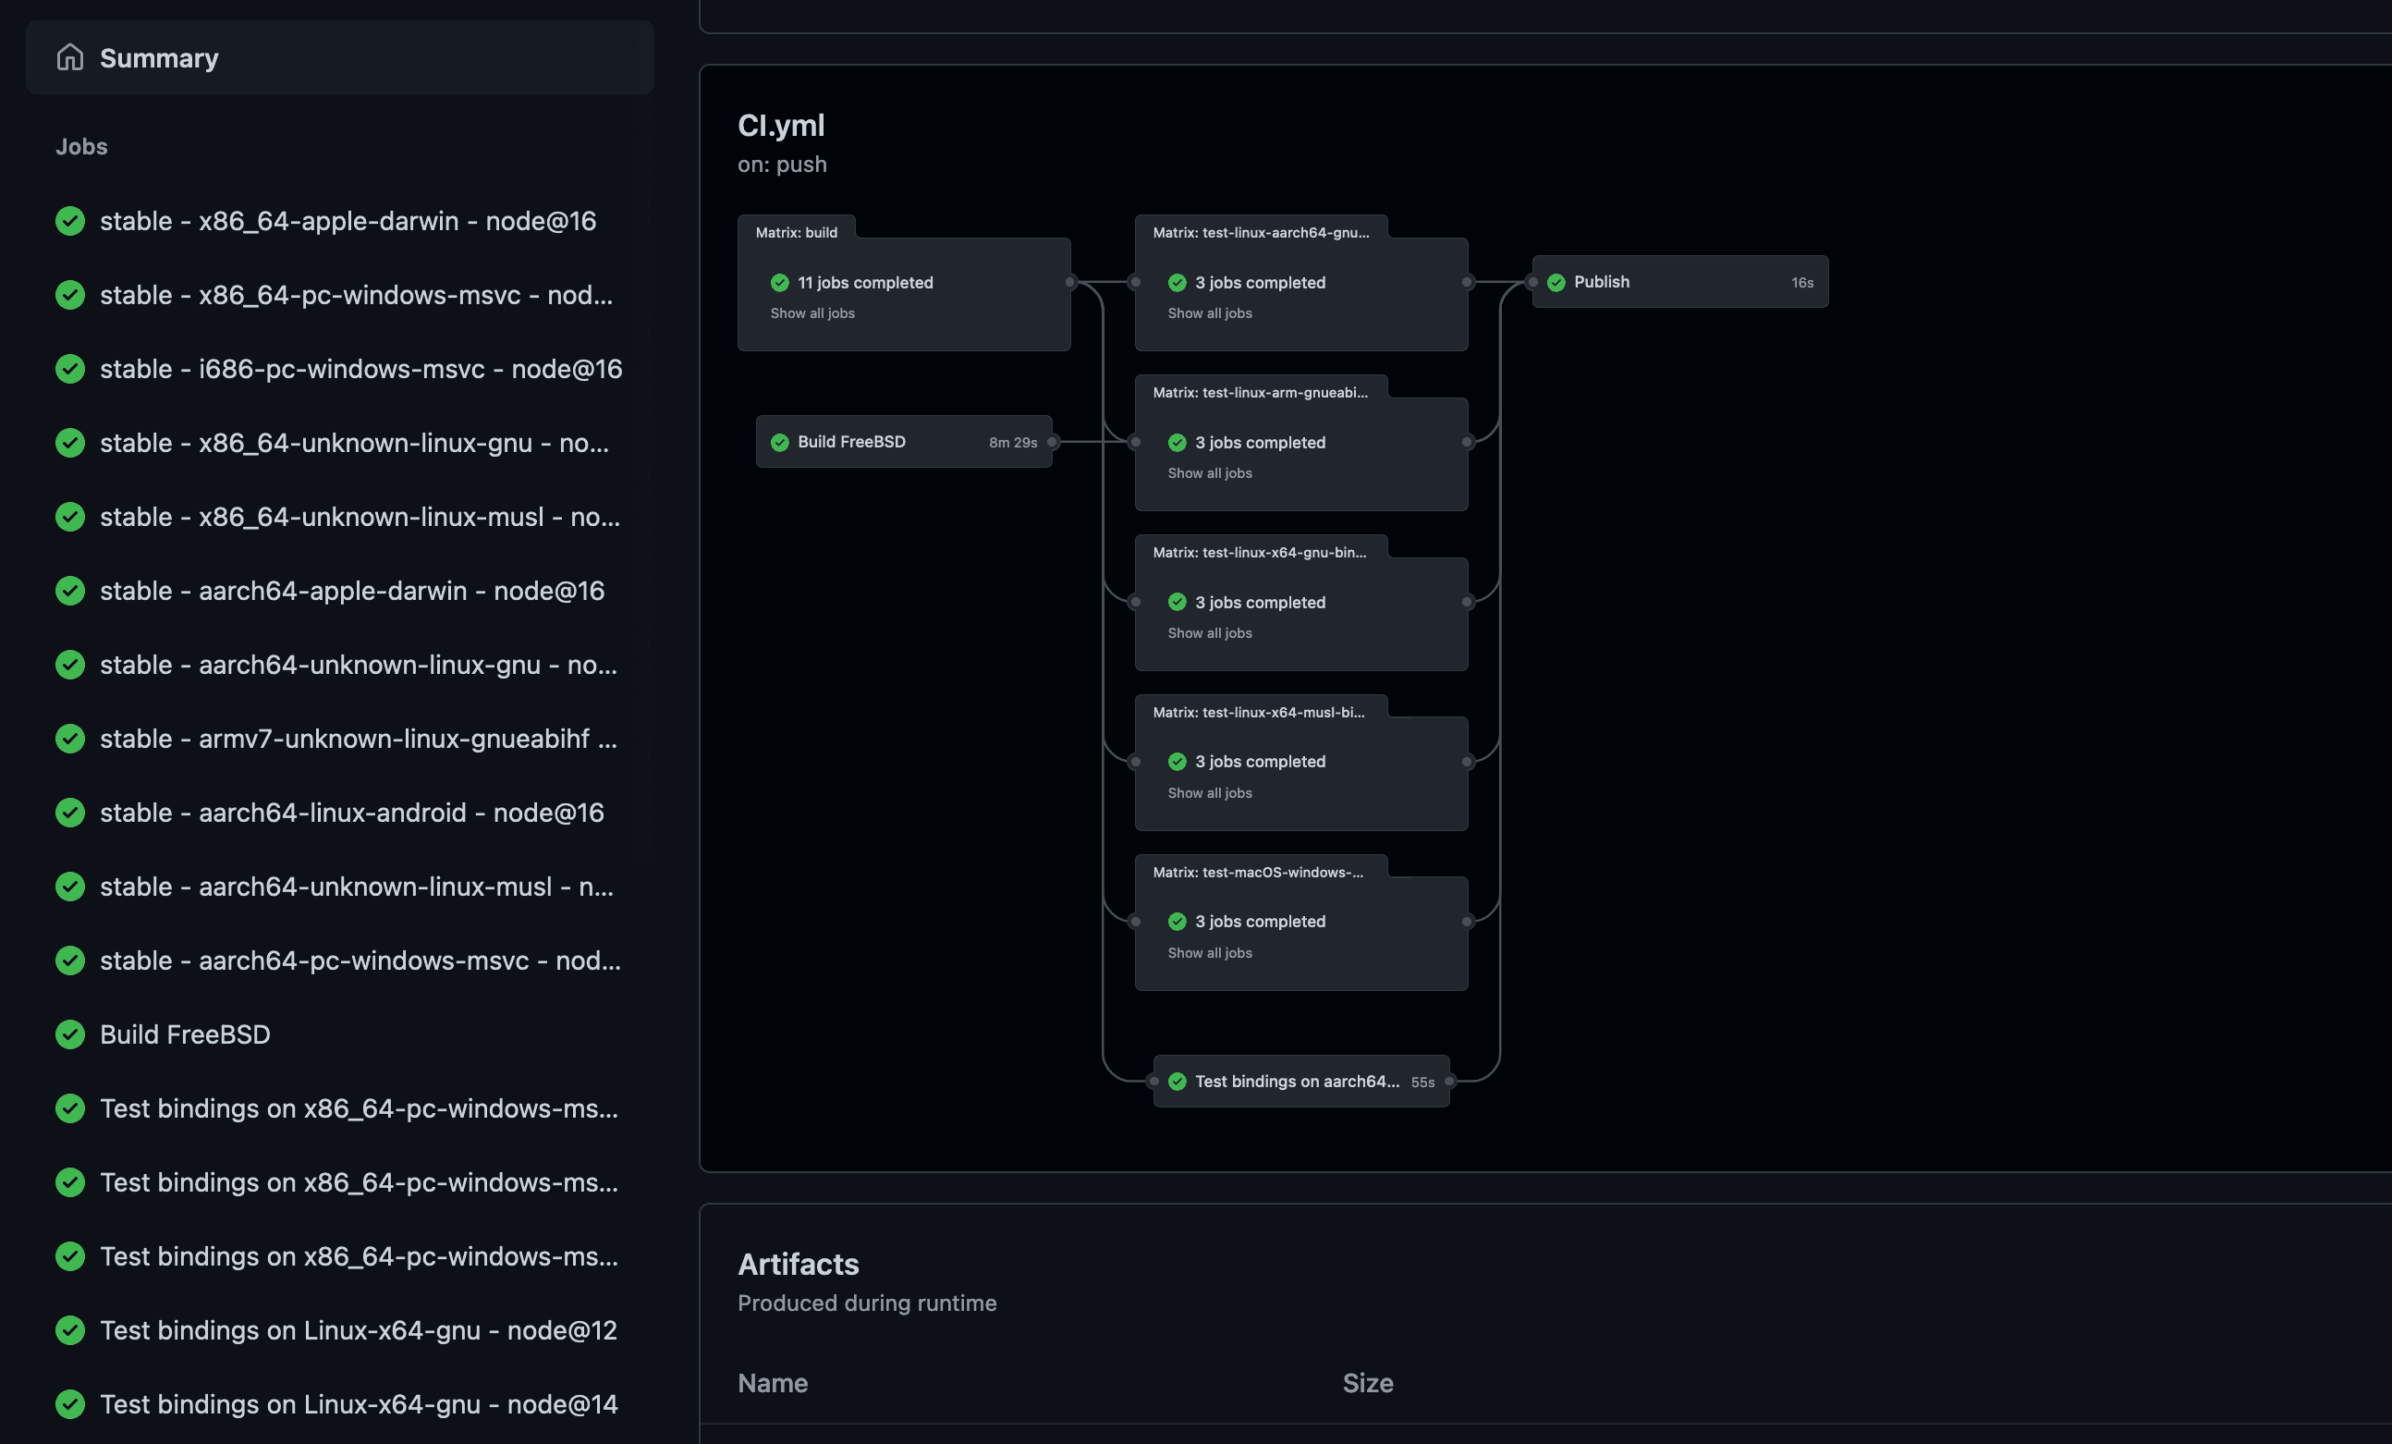Image resolution: width=2392 pixels, height=1444 pixels.
Task: Click the Matrix: test-linux-x64-gnu-bin label
Action: coord(1258,553)
